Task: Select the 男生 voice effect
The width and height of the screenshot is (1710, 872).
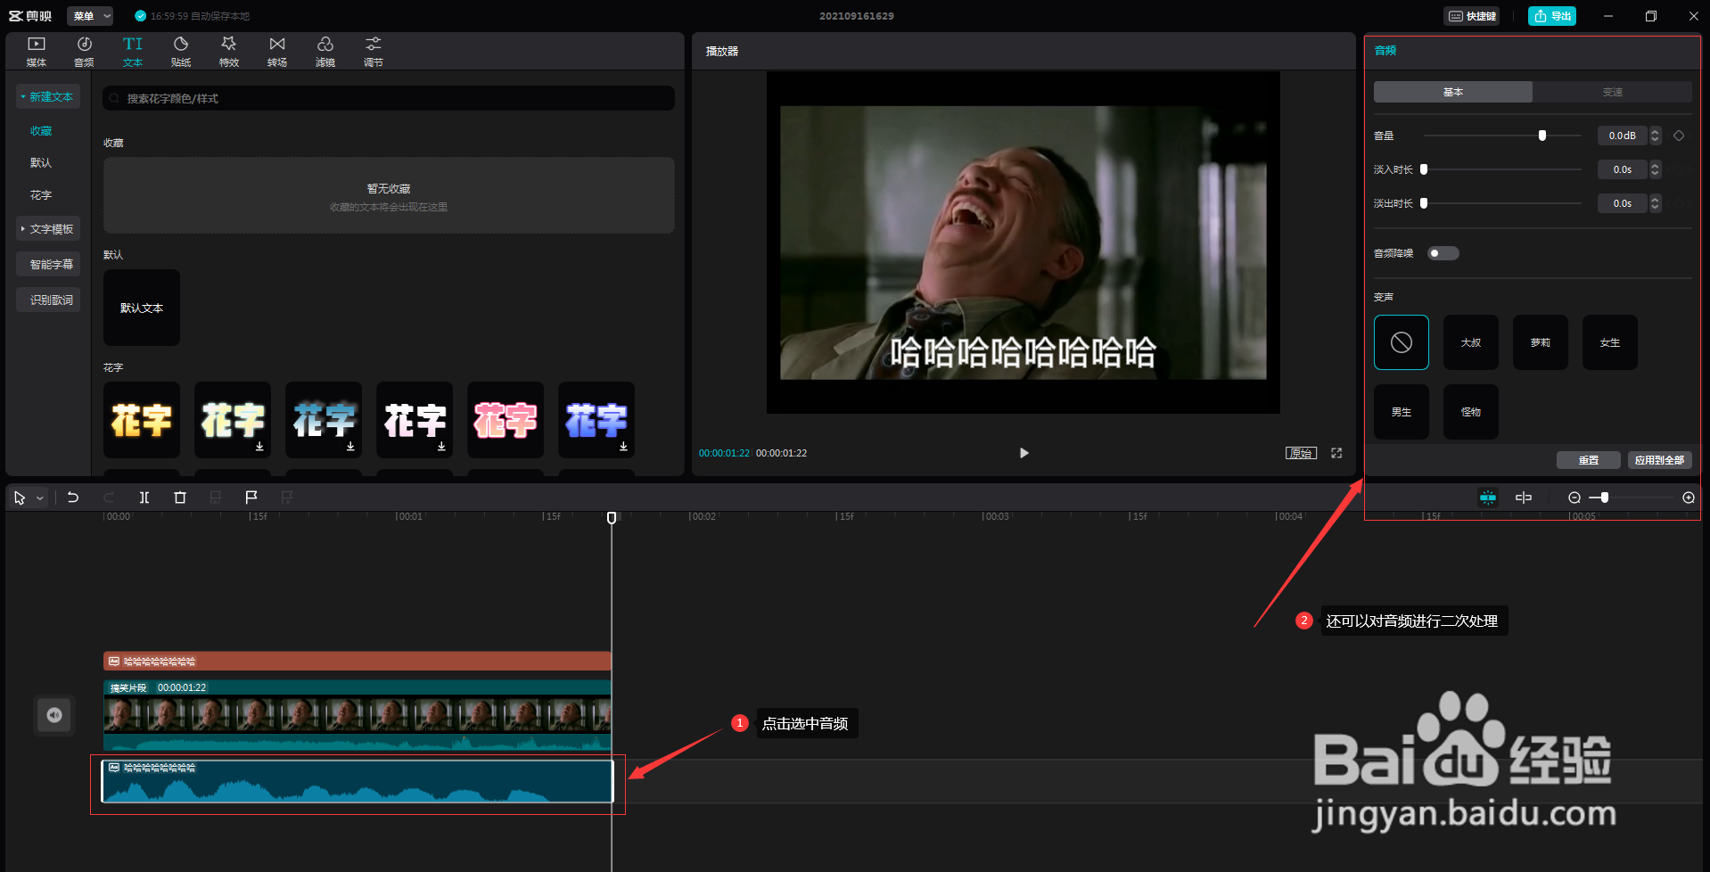Action: (1402, 412)
